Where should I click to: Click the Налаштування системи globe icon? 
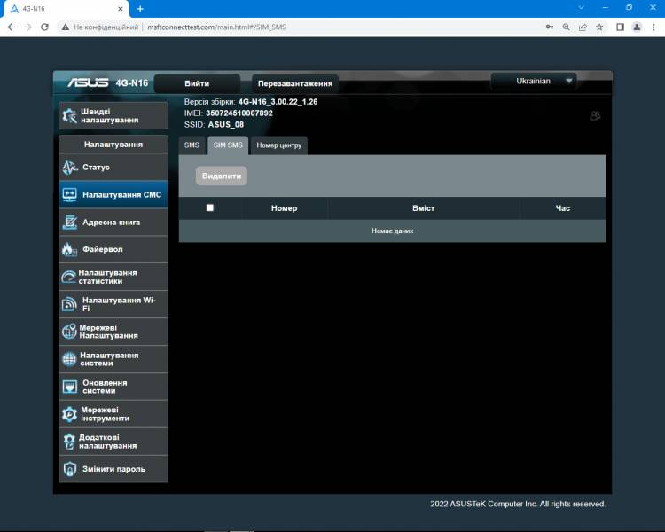pyautogui.click(x=69, y=359)
